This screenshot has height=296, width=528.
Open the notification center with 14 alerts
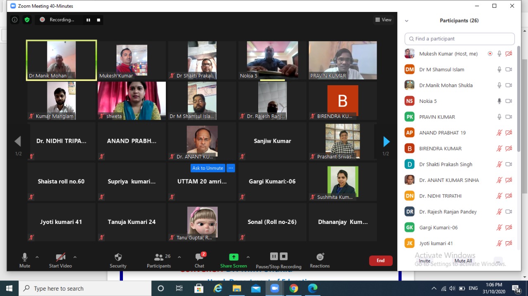click(516, 288)
